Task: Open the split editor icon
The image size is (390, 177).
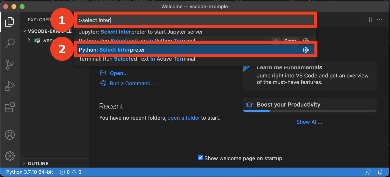Action: pyautogui.click(x=369, y=20)
